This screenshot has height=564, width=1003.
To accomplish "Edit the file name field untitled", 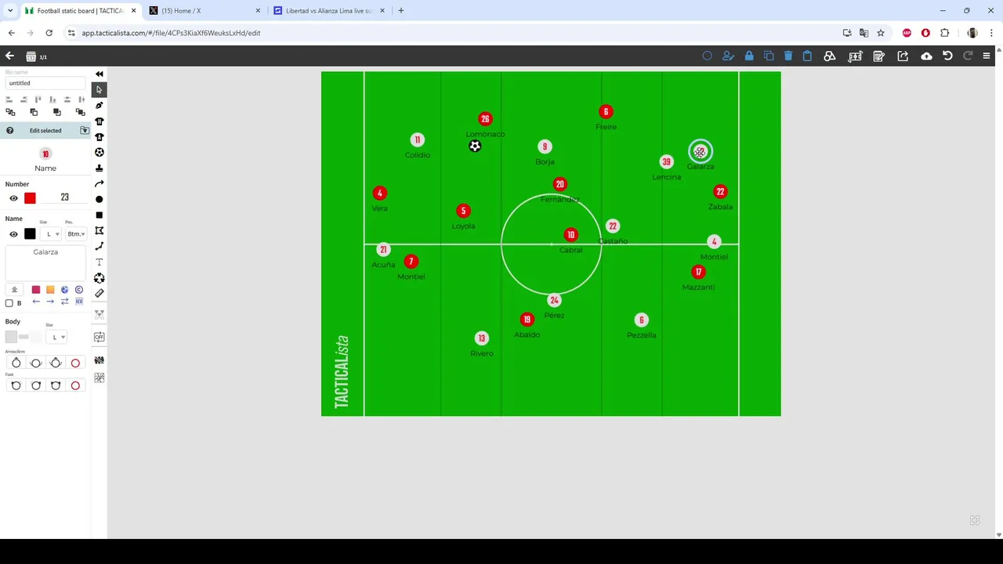I will 45,83.
